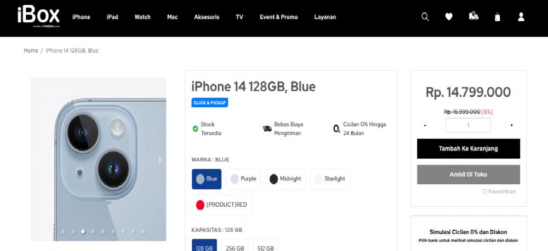The width and height of the screenshot is (548, 251).
Task: Click the iPhone 14 128GB, Blue title
Action: pyautogui.click(x=253, y=86)
